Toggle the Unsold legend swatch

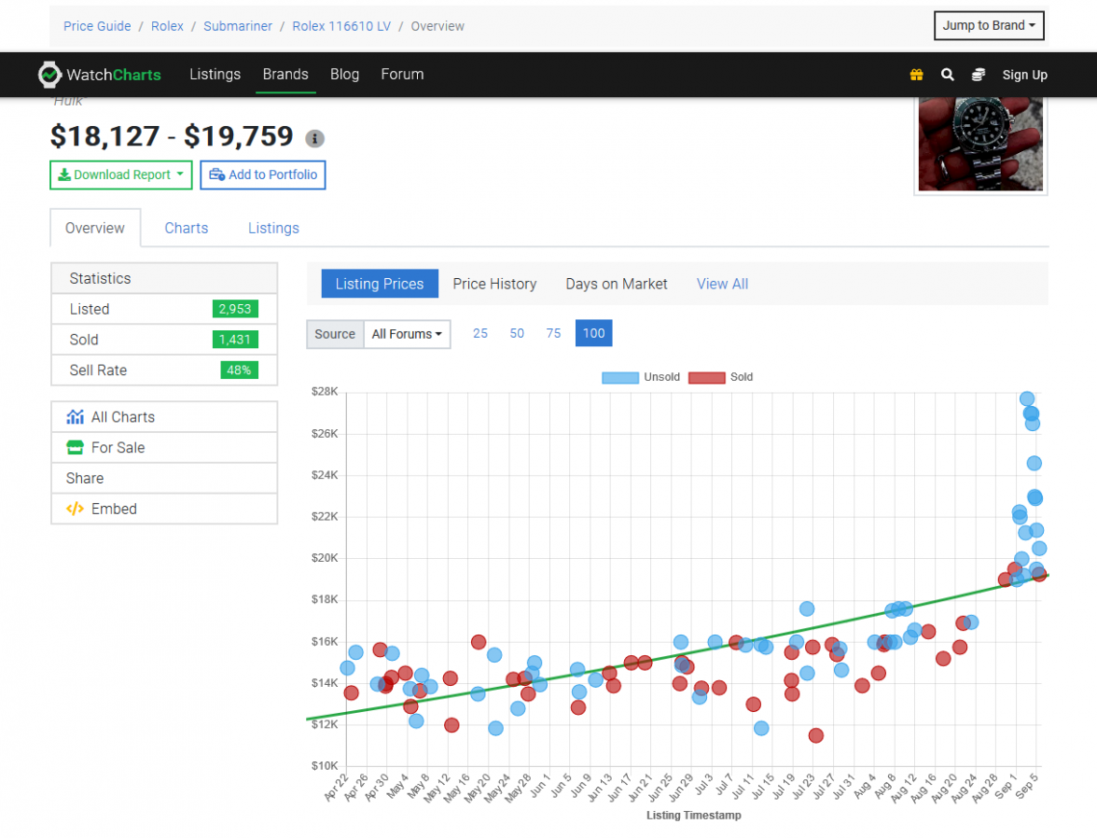tap(619, 378)
